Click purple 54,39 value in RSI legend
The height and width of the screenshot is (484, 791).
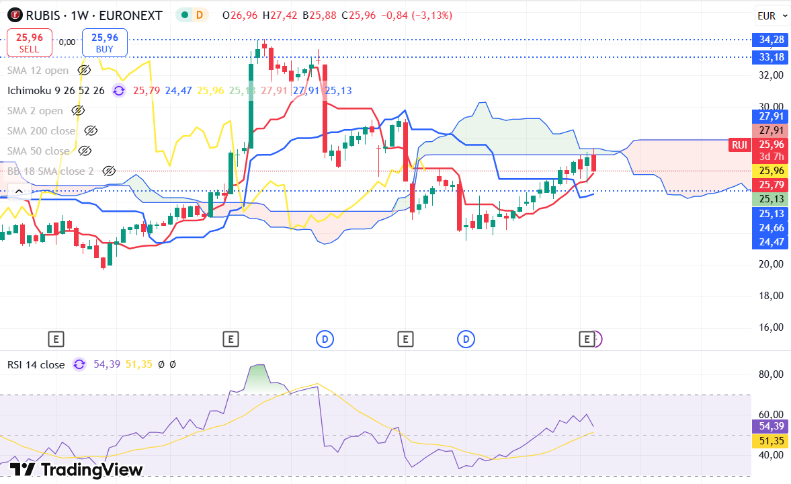tap(107, 364)
